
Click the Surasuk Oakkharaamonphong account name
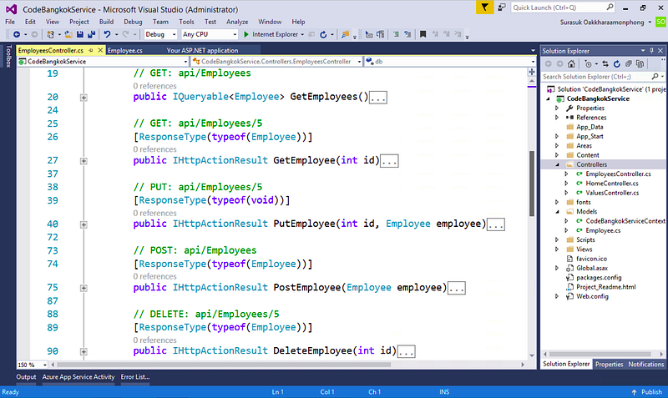pos(602,23)
